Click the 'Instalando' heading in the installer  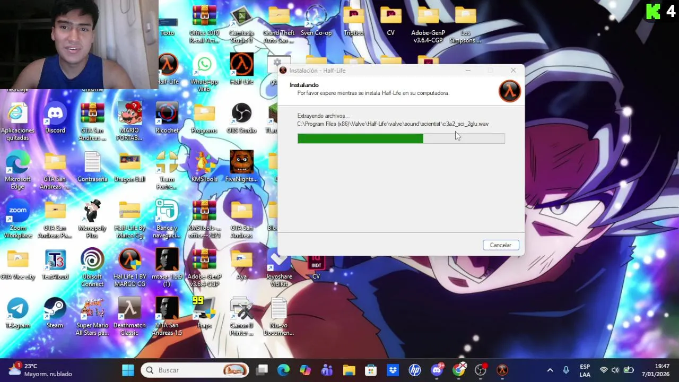(x=304, y=85)
